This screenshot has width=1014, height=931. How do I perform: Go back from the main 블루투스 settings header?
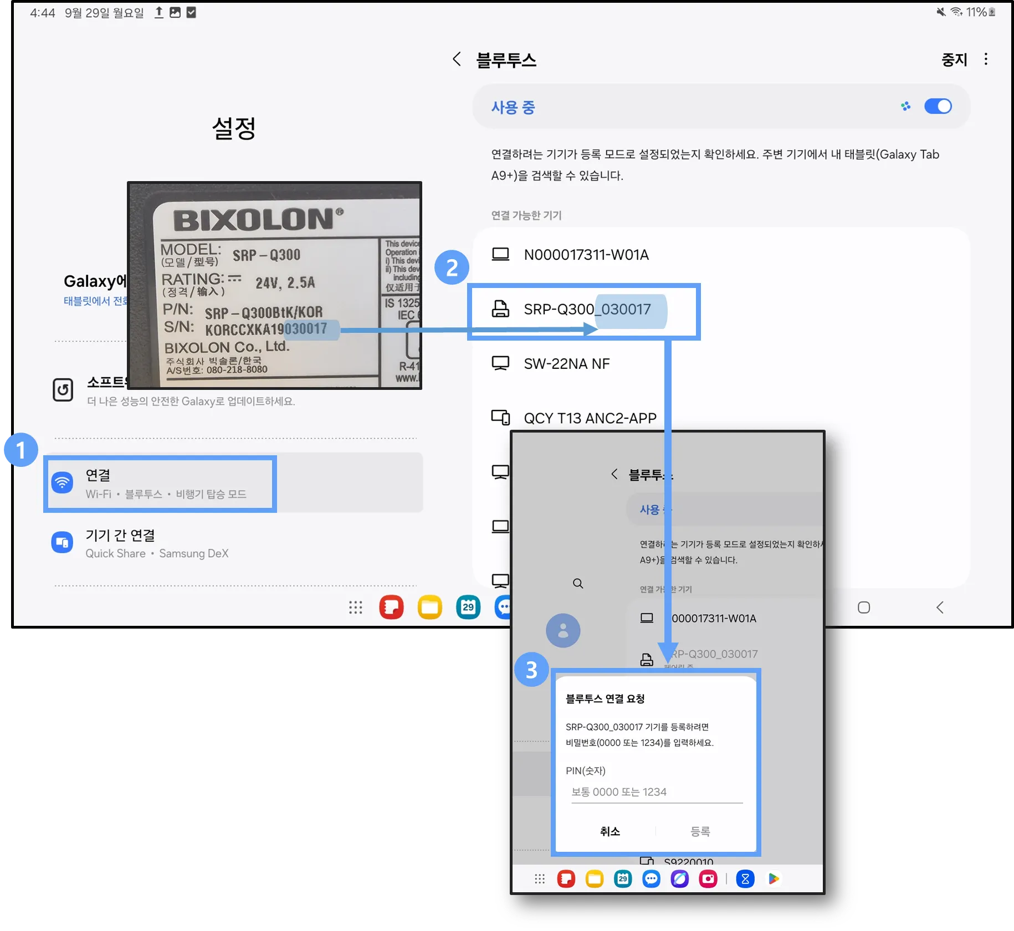pos(457,59)
